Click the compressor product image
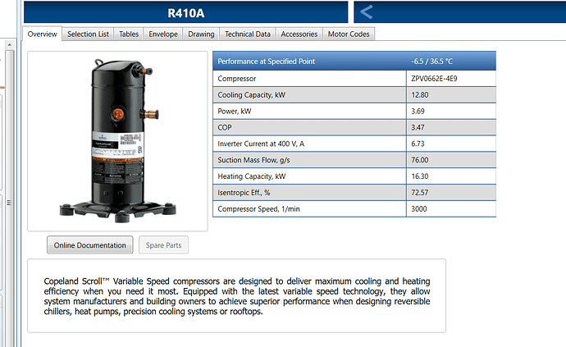 pos(117,140)
